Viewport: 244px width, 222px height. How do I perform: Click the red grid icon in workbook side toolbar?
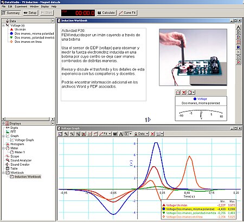239,42
